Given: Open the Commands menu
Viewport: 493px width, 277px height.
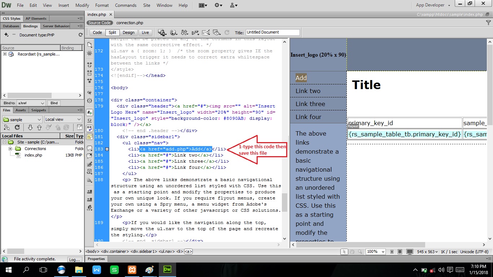Looking at the screenshot, I should pos(126,5).
